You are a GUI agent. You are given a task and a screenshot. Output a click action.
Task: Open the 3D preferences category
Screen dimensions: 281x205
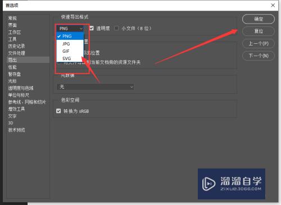click(x=11, y=123)
